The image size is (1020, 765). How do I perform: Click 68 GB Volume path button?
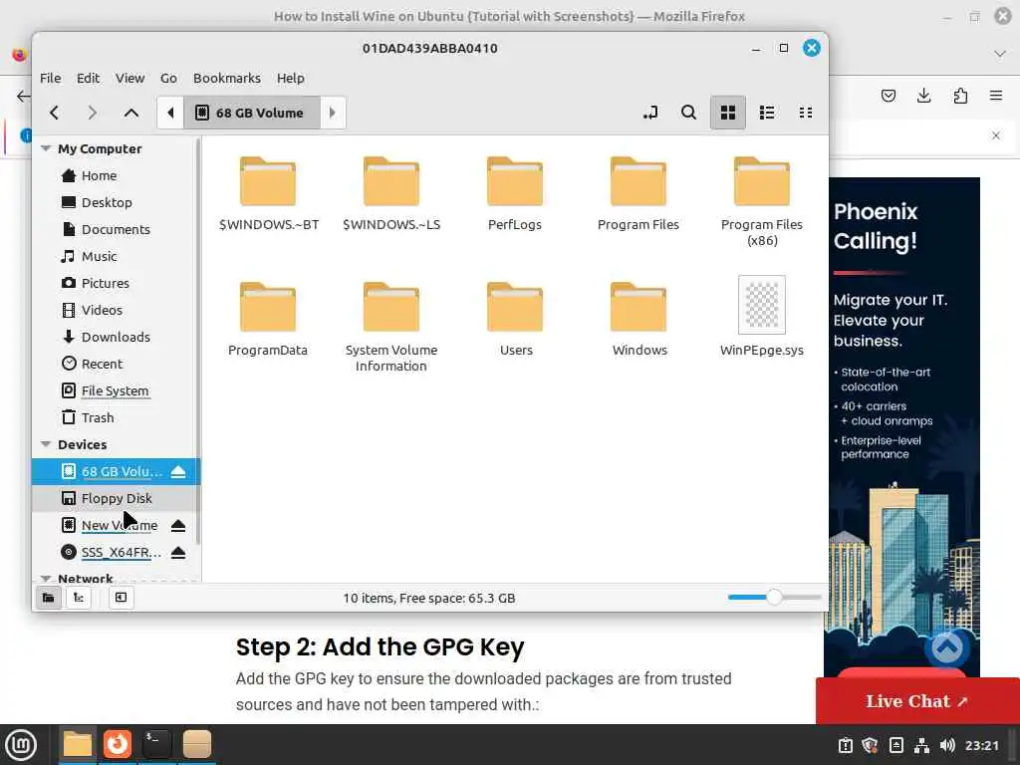[x=252, y=113]
